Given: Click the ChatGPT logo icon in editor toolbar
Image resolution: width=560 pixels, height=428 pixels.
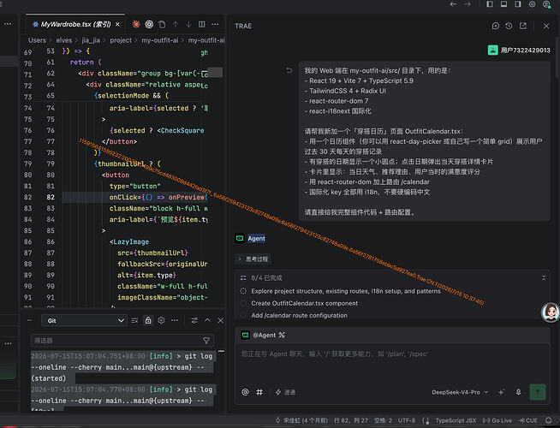Looking at the screenshot, I should (x=149, y=24).
